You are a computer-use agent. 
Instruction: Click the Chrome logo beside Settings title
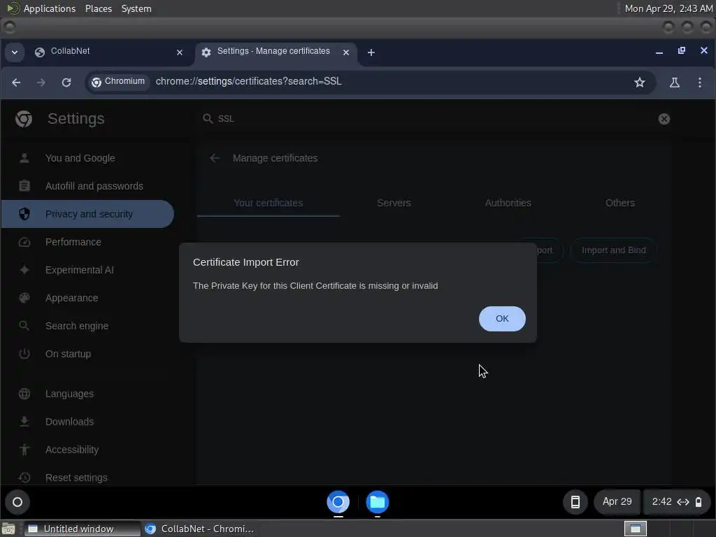24,119
